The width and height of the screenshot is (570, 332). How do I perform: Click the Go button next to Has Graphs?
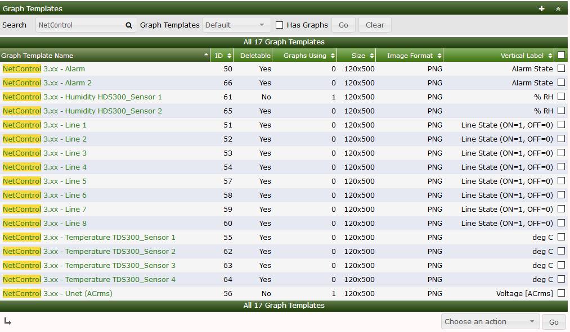(x=343, y=25)
